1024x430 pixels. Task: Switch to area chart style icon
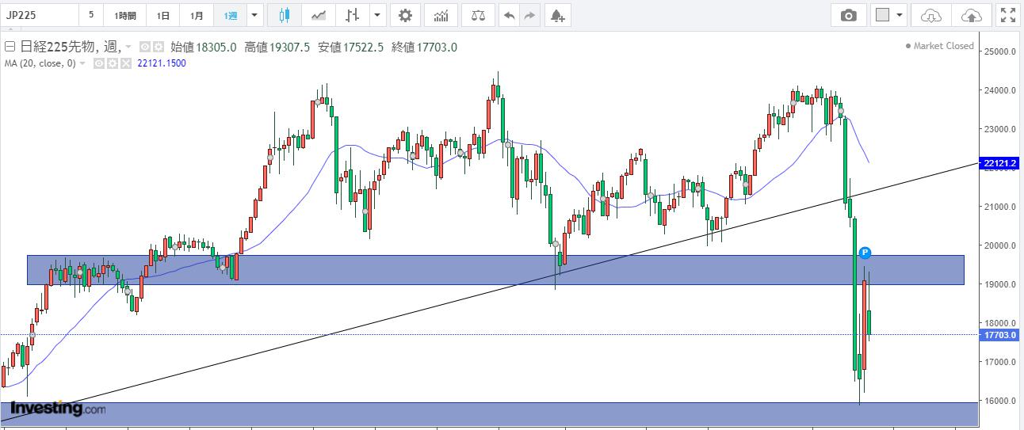tap(319, 15)
